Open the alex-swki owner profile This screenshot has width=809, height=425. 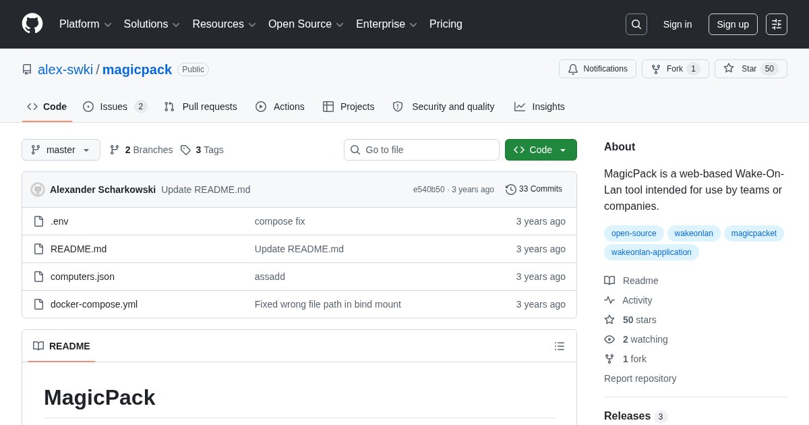coord(65,69)
